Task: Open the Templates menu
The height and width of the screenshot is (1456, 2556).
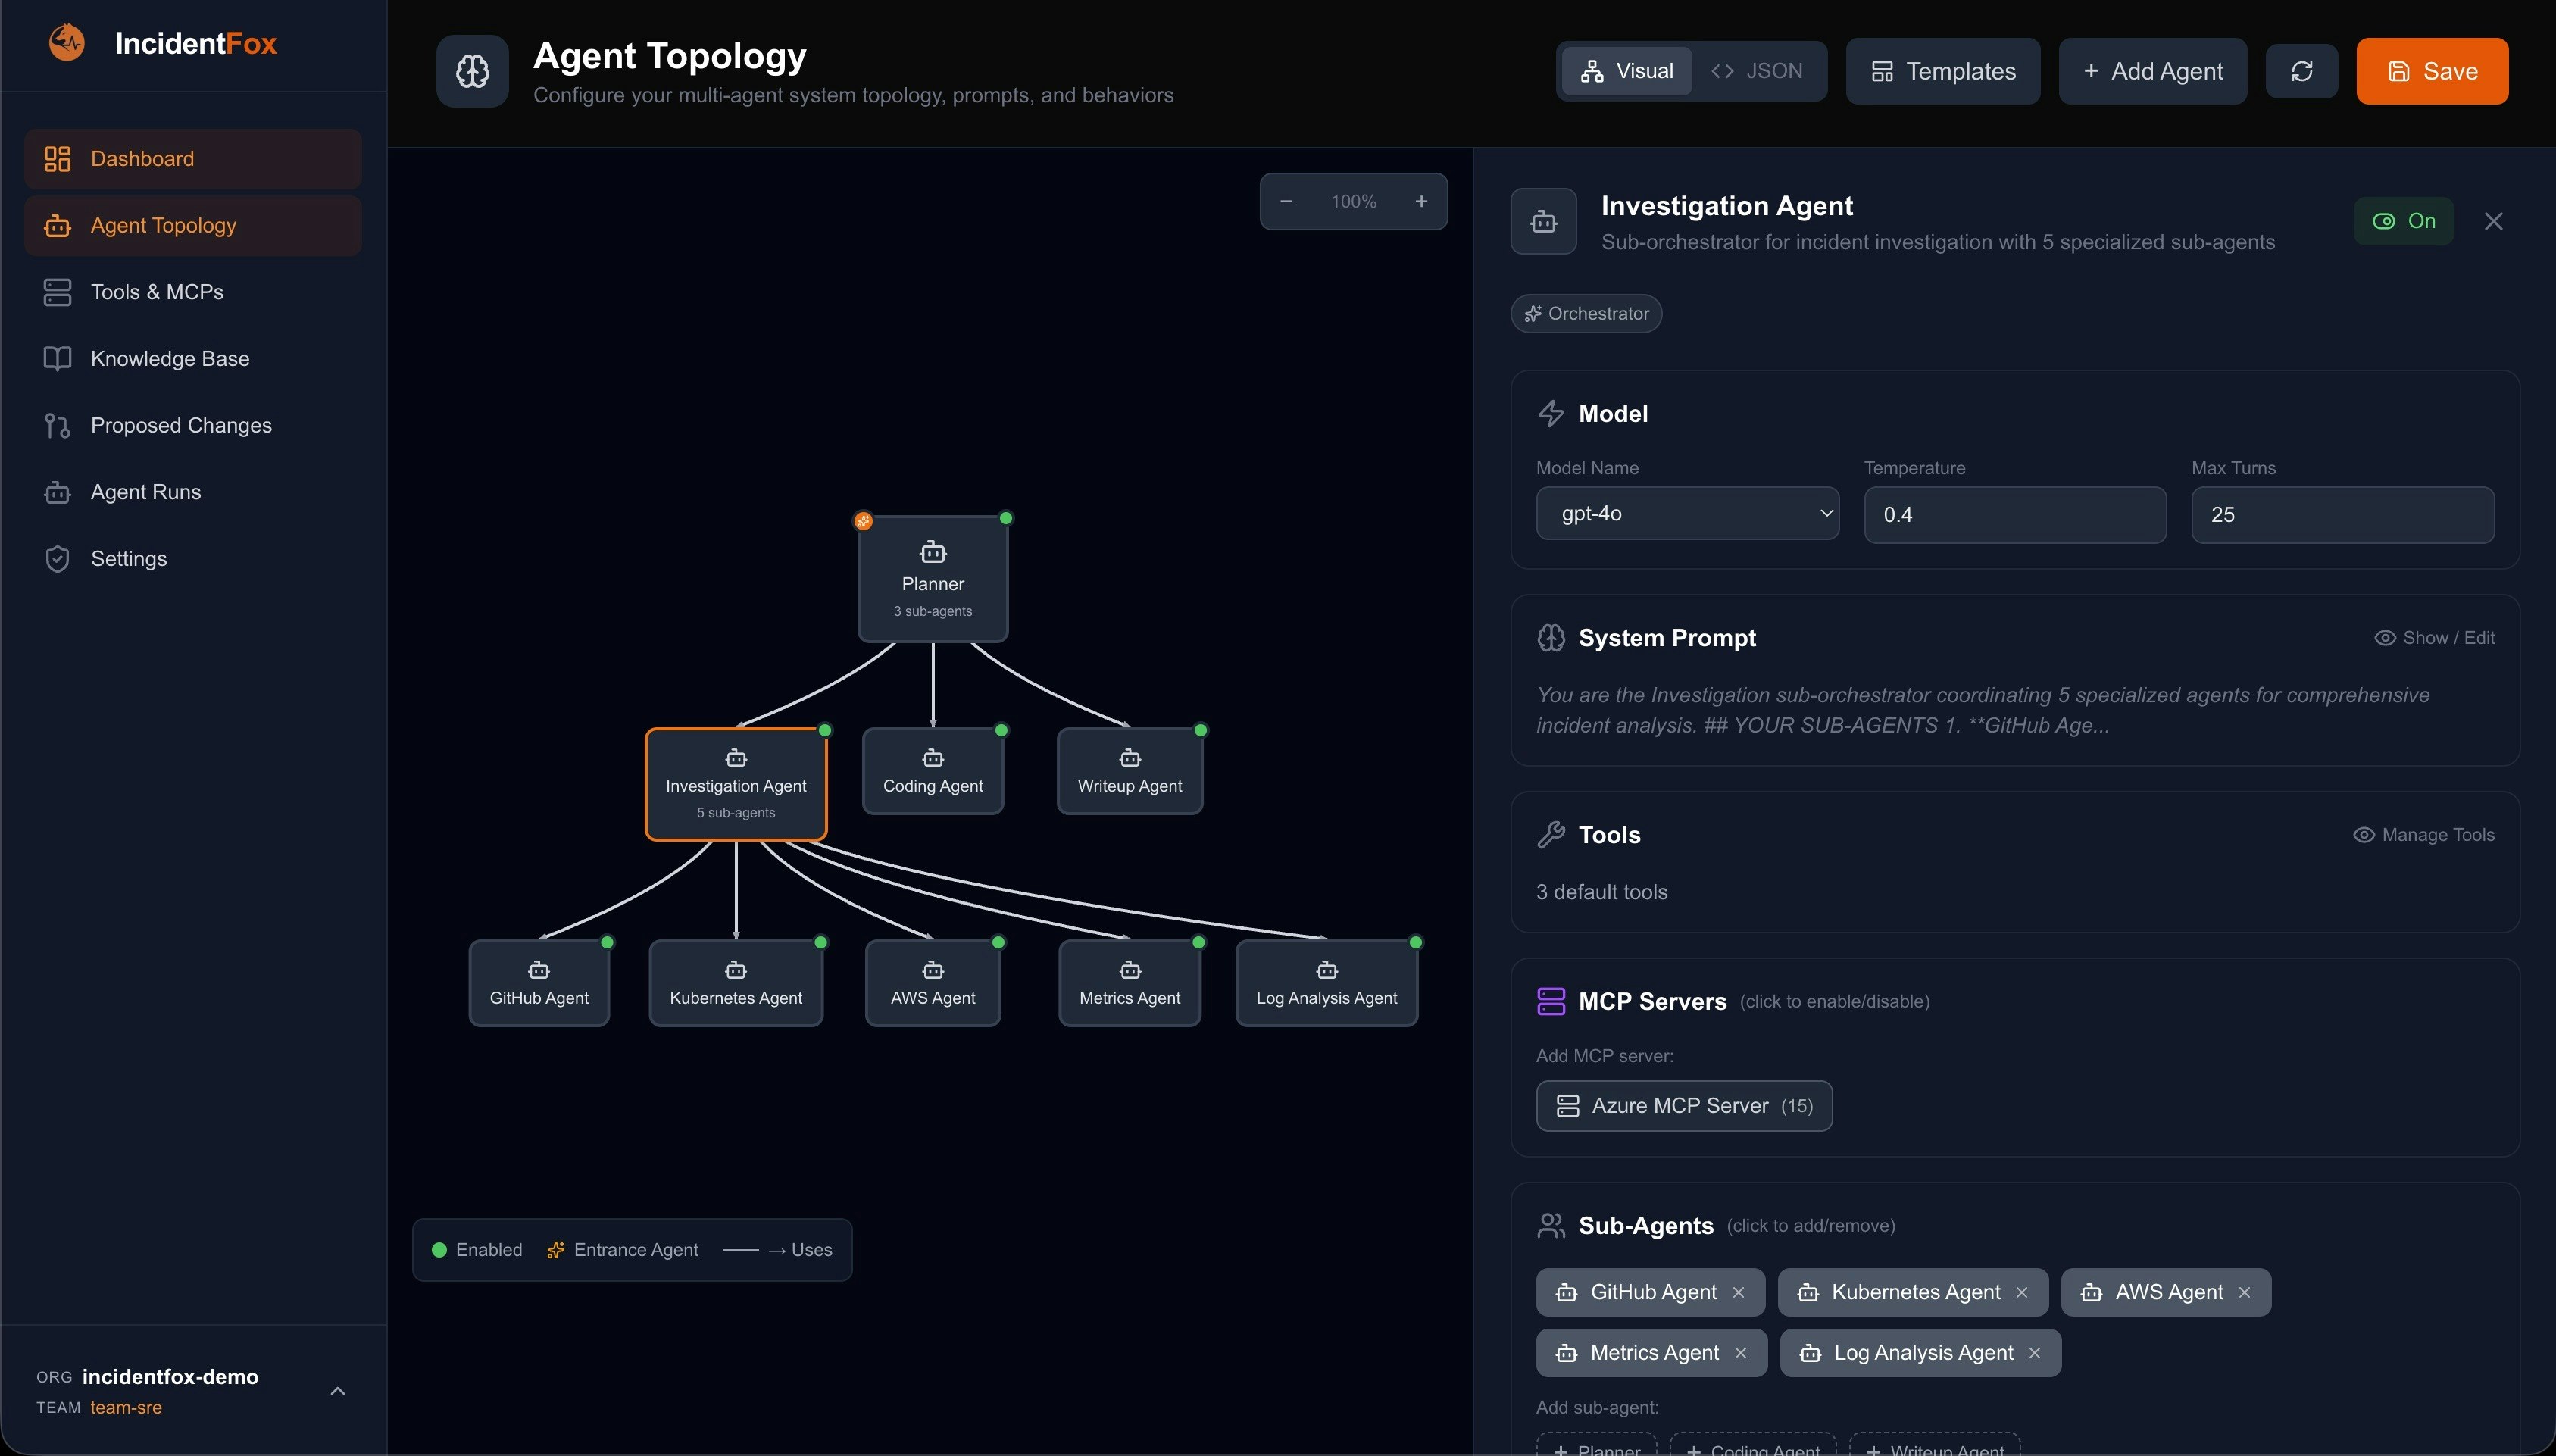Action: click(1942, 71)
